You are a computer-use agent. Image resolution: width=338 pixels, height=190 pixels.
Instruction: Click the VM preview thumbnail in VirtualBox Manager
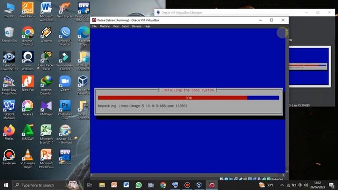click(309, 66)
